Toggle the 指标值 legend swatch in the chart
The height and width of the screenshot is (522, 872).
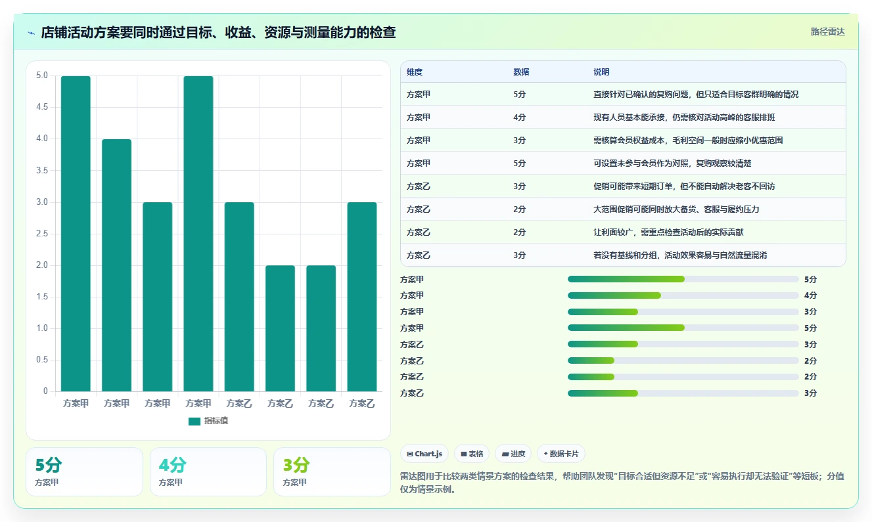click(194, 421)
